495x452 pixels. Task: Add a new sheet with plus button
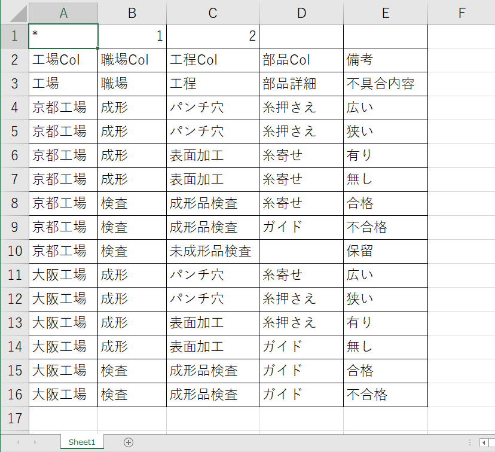click(129, 442)
